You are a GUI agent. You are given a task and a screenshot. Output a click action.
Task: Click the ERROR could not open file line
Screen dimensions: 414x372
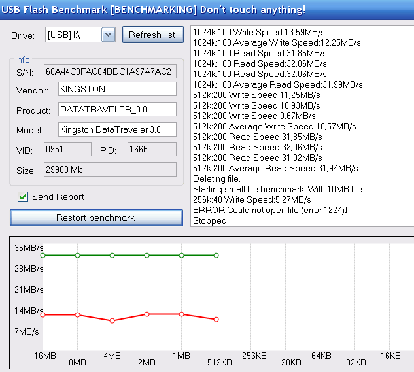269,210
